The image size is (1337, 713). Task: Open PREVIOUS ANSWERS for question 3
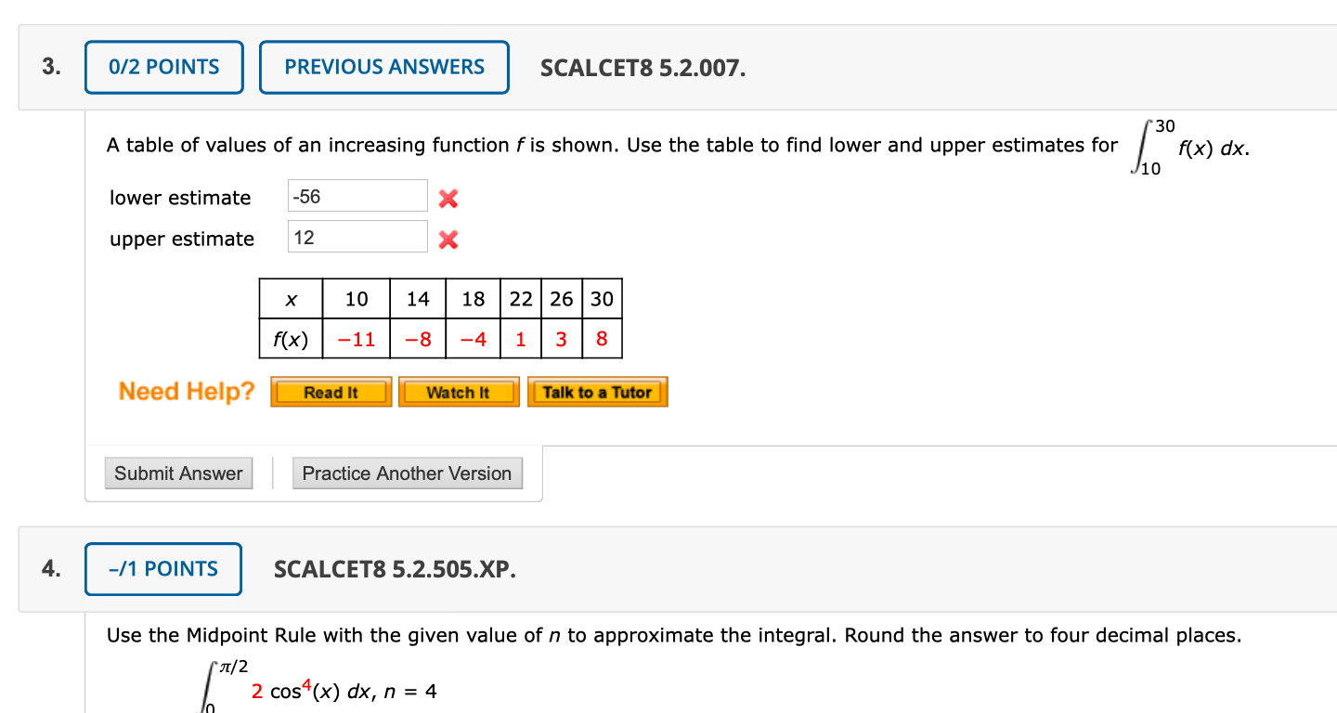coord(383,67)
